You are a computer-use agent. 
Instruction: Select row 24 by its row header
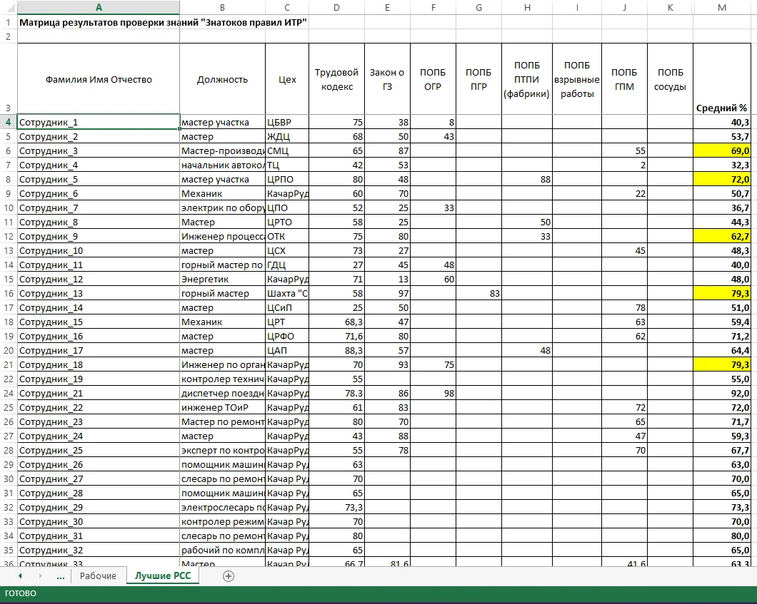(x=8, y=394)
